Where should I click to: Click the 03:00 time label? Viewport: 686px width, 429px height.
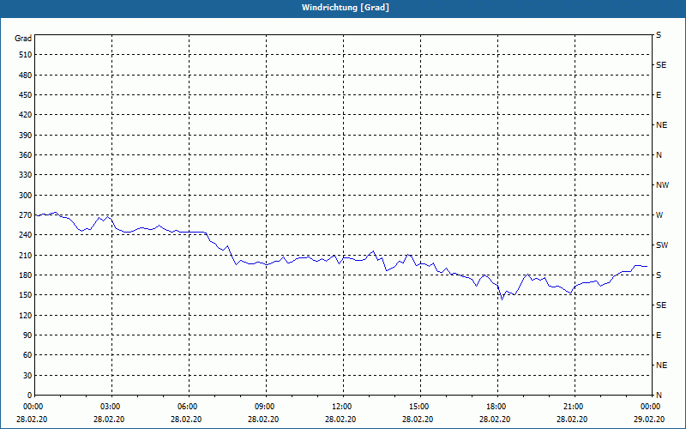tap(111, 406)
